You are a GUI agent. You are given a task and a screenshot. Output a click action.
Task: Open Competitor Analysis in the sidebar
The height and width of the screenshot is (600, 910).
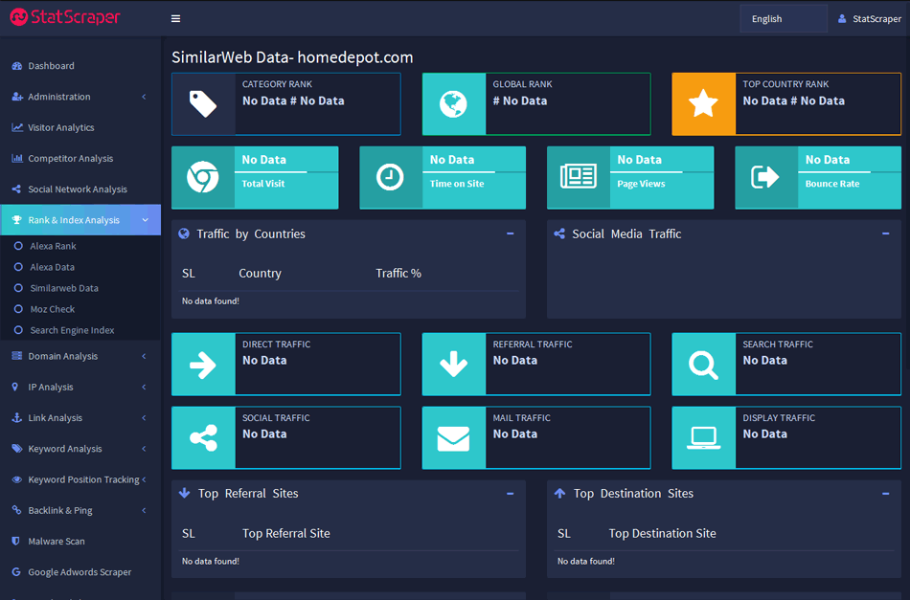80,158
